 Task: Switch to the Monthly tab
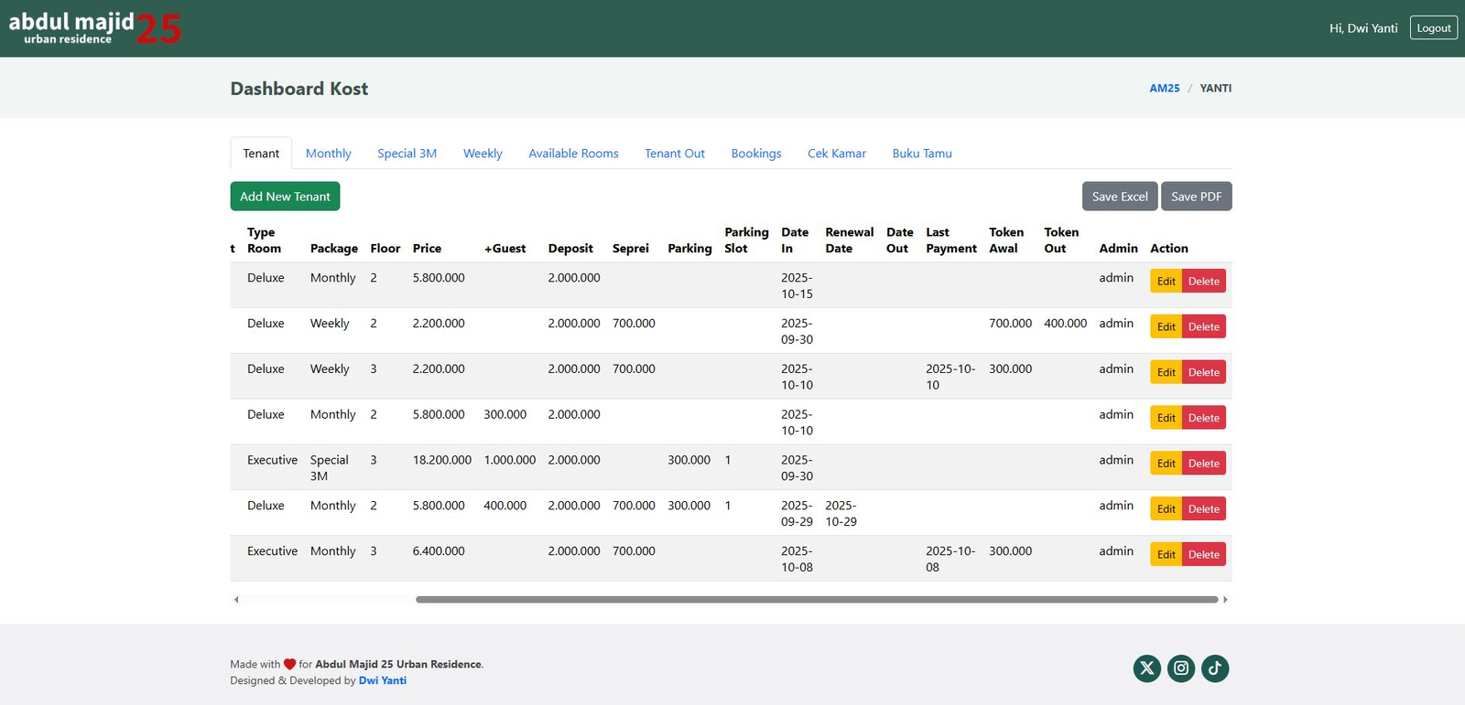[x=328, y=154]
